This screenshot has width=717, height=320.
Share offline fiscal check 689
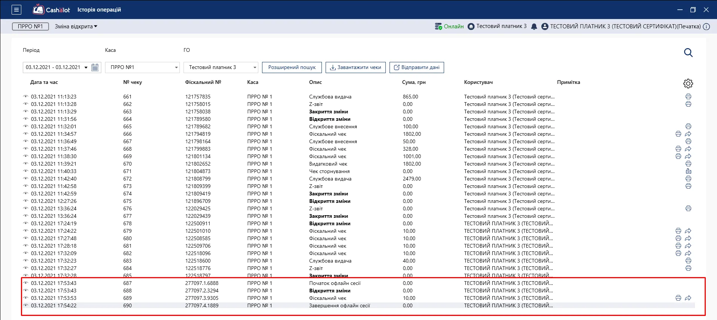[x=688, y=298]
